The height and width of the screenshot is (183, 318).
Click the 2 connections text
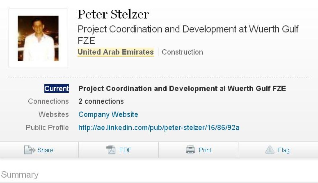pyautogui.click(x=101, y=101)
